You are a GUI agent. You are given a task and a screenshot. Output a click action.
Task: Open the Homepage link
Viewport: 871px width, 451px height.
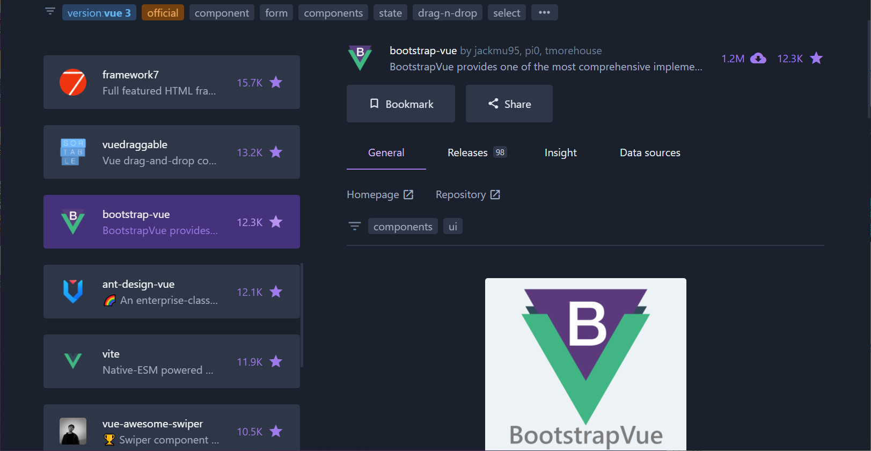tap(380, 194)
